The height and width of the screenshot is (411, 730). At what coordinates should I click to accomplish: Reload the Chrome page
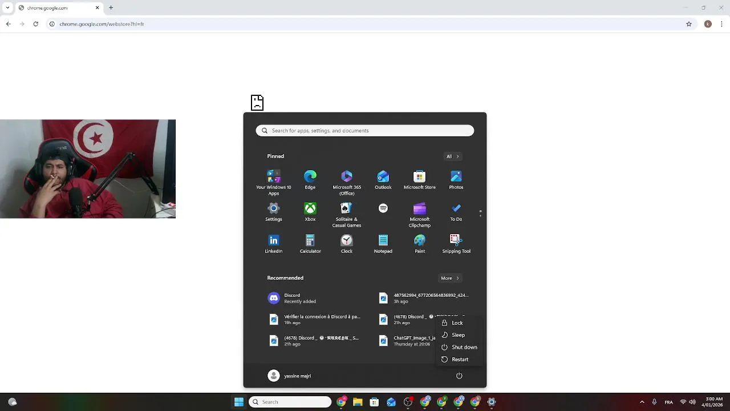[35, 24]
